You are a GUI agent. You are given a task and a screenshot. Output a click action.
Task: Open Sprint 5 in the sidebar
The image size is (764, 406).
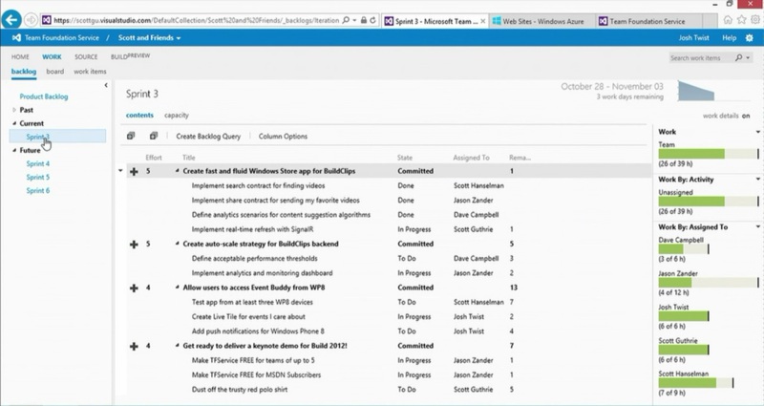38,177
